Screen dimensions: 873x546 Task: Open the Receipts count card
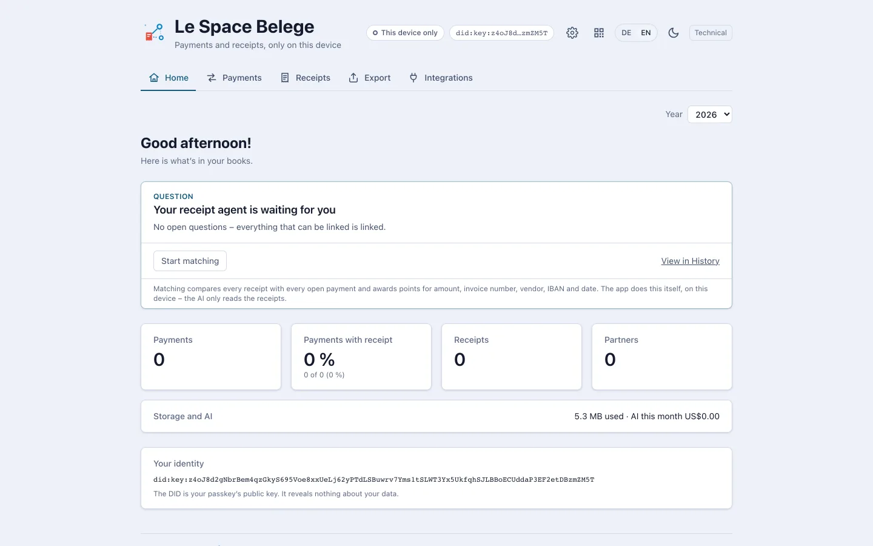point(512,357)
